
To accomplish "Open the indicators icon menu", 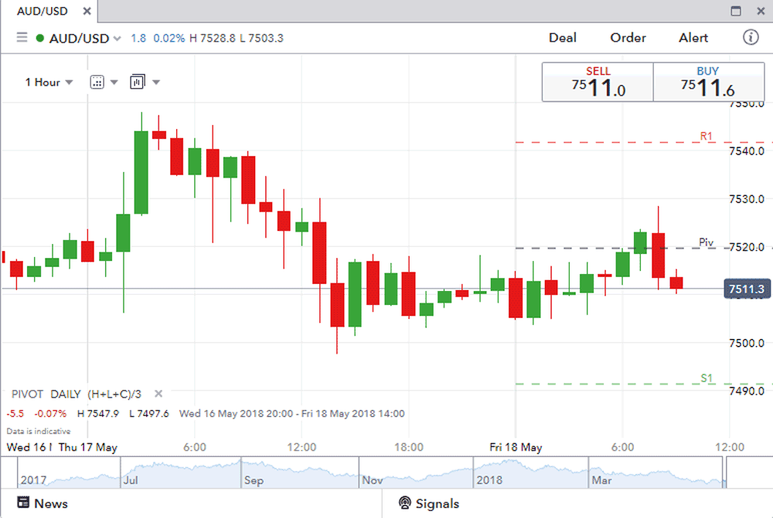I will pyautogui.click(x=138, y=82).
